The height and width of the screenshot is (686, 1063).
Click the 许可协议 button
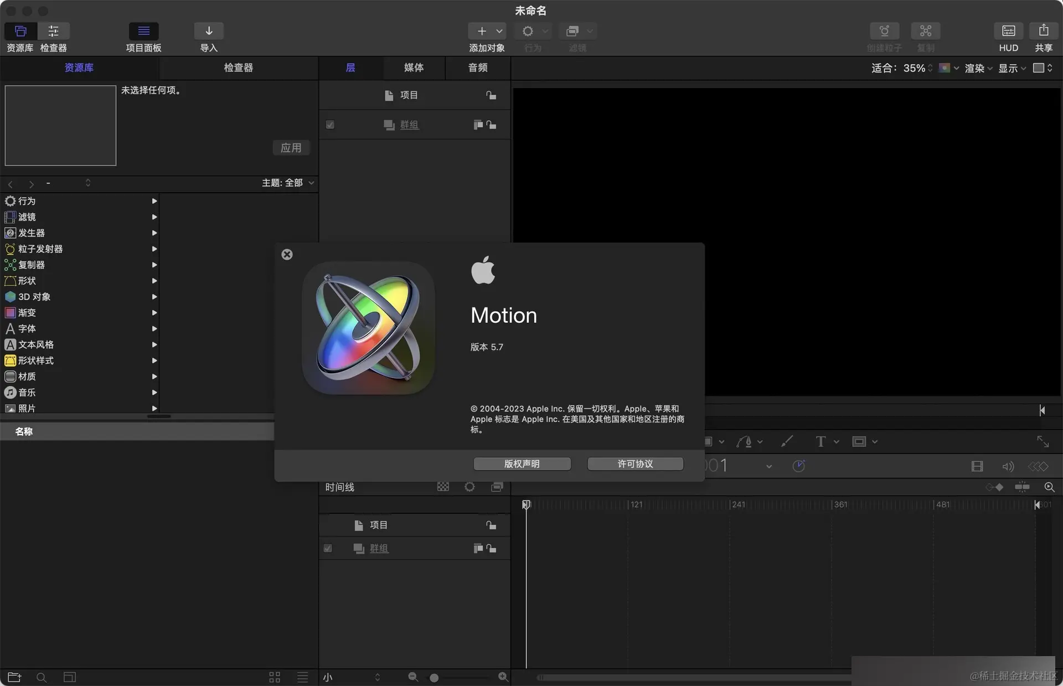pos(635,464)
